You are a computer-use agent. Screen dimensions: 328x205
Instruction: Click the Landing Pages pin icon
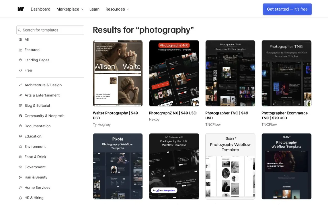20,60
